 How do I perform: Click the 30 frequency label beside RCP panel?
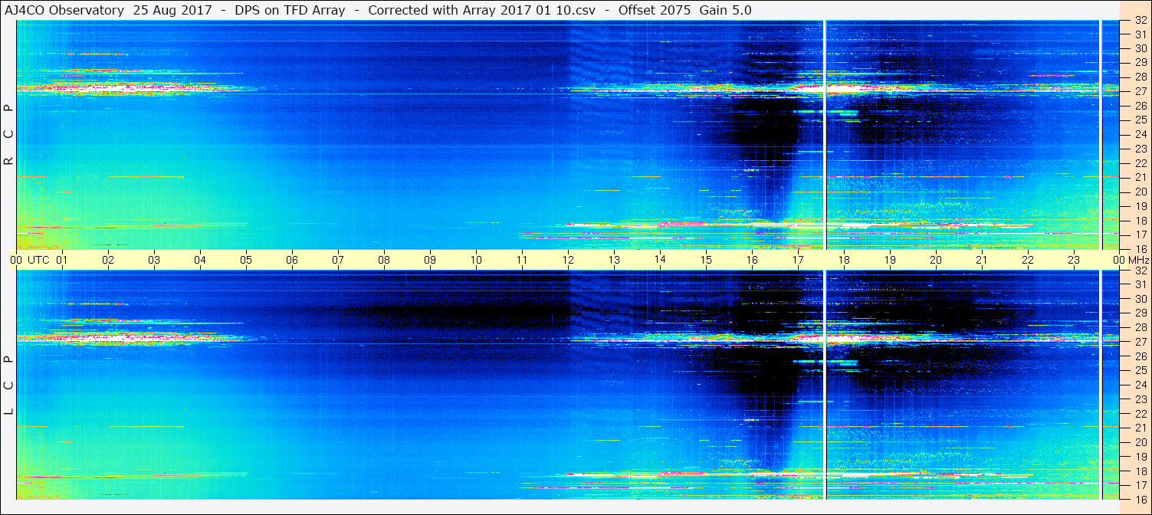pos(1140,48)
